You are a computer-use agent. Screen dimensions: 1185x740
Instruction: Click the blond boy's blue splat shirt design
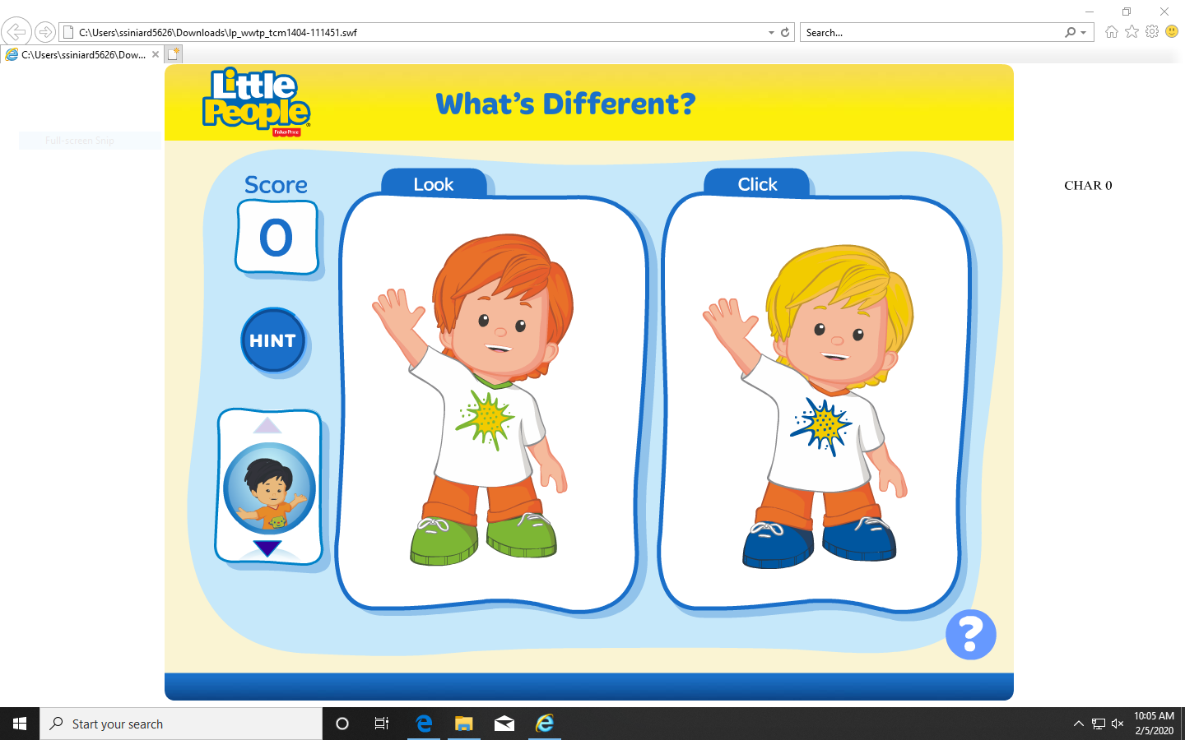[x=820, y=427]
